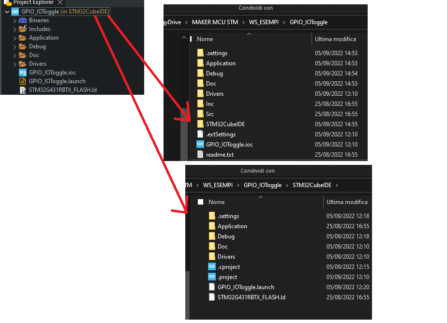
Task: Switch to the Project Explorer tab
Action: coord(33,2)
